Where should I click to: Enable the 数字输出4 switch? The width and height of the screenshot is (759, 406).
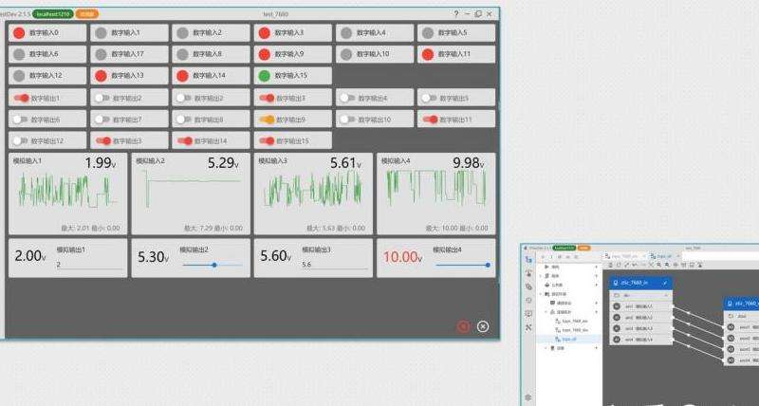coord(347,98)
